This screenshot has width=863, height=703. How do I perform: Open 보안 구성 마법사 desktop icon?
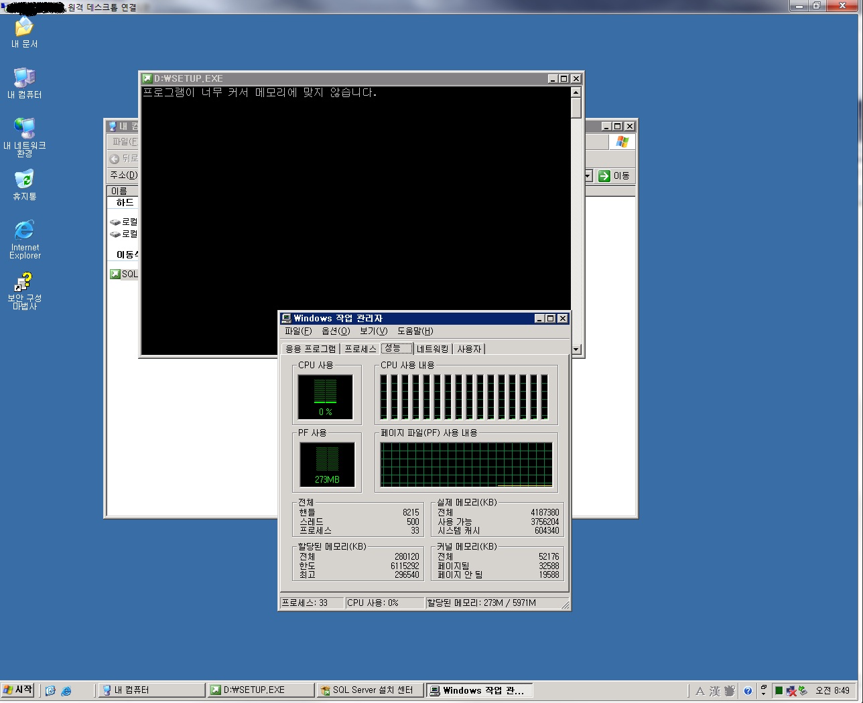coord(24,291)
